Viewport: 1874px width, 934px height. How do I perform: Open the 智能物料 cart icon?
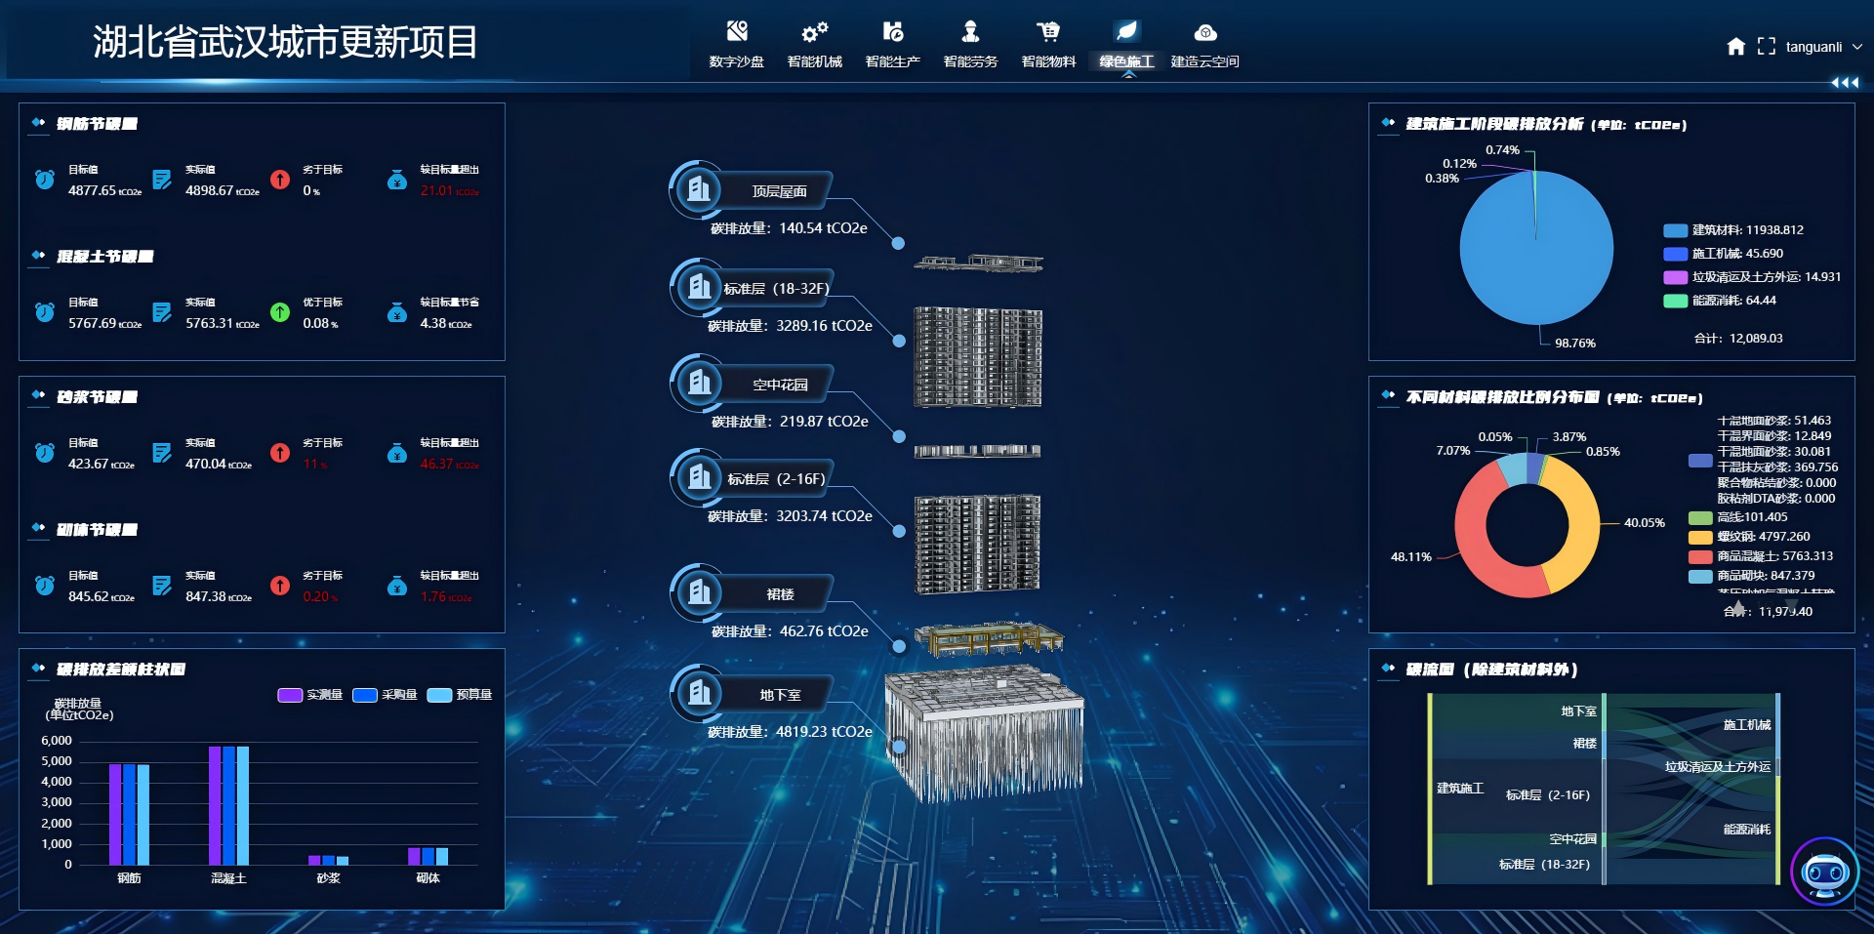pos(1048,32)
